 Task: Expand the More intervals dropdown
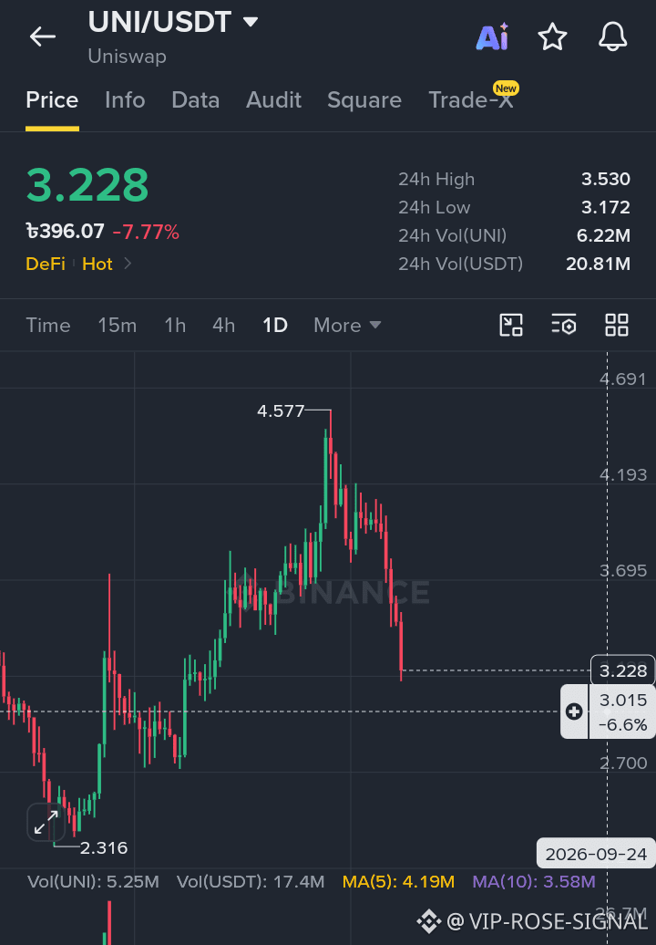coord(347,326)
